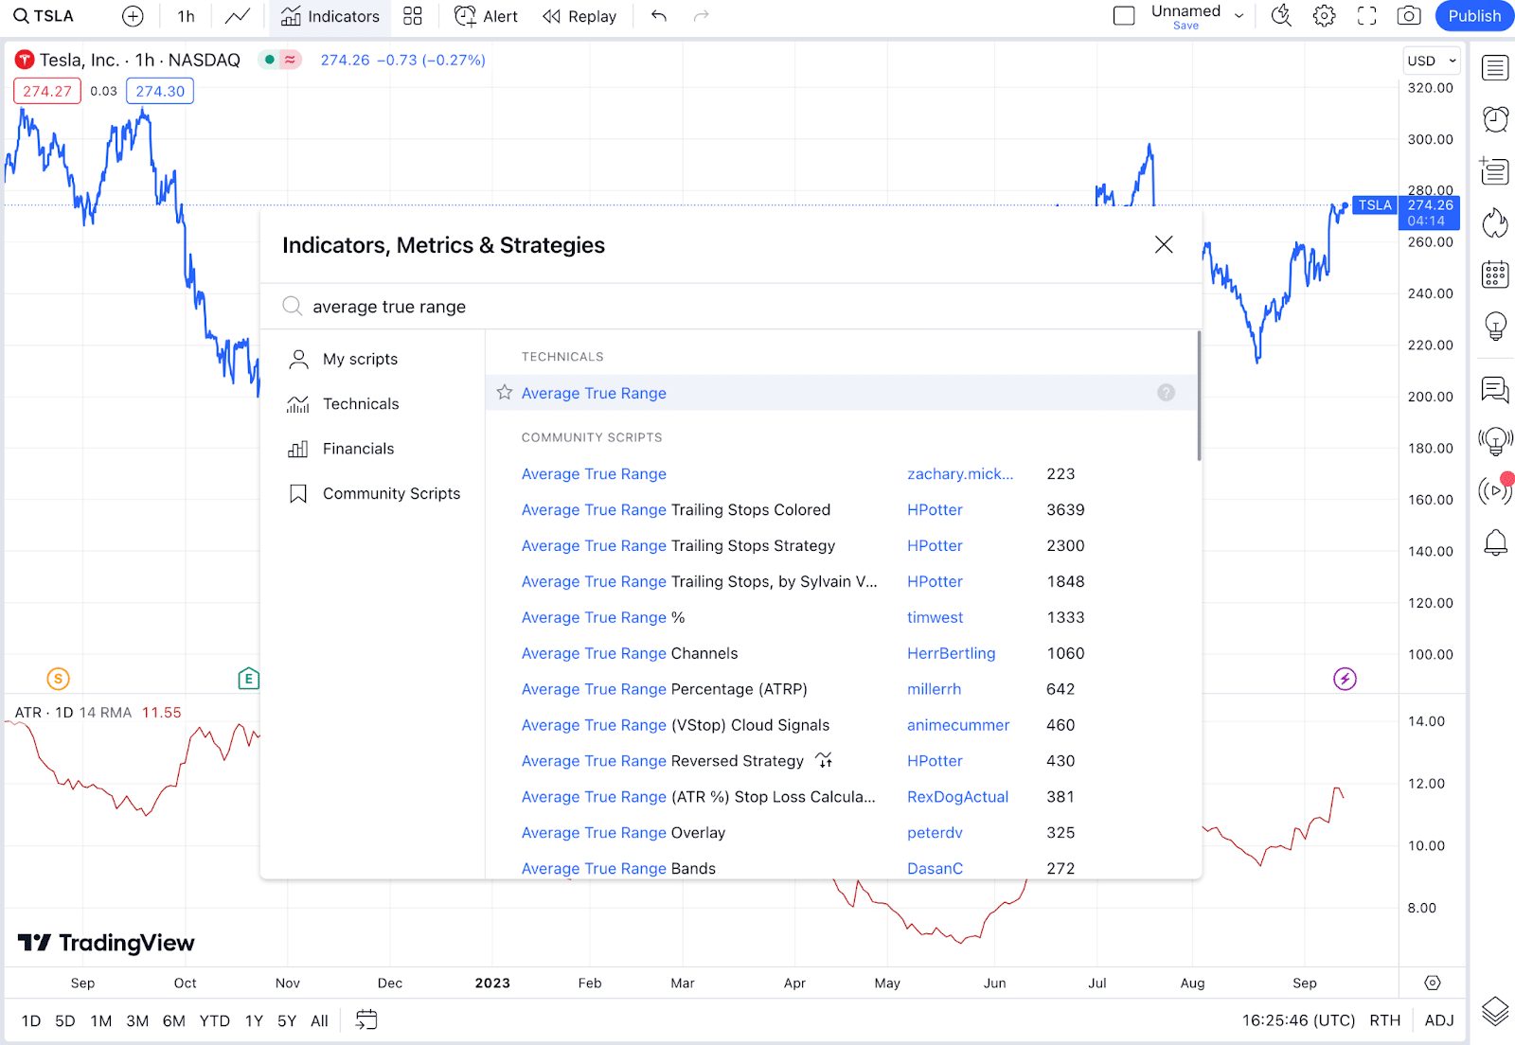Image resolution: width=1515 pixels, height=1045 pixels.
Task: Select Community Scripts category
Action: pos(372,494)
